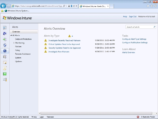
Task: Expand the Monitoring tree node
Action: point(14,43)
